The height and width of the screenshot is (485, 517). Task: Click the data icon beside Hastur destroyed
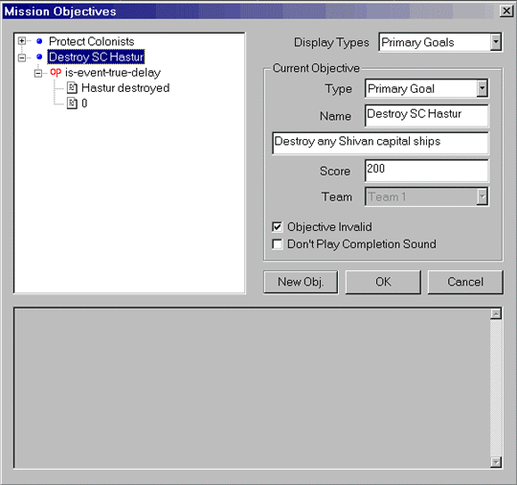72,88
